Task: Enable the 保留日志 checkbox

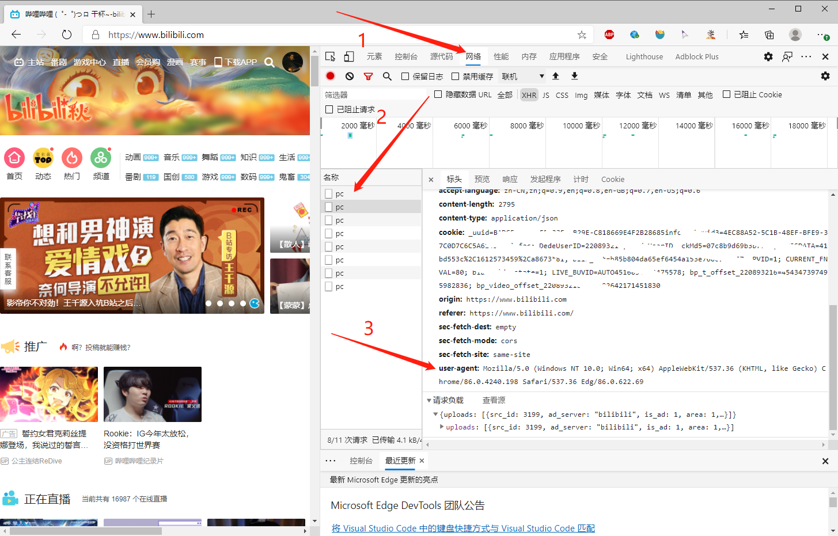Action: (x=405, y=77)
